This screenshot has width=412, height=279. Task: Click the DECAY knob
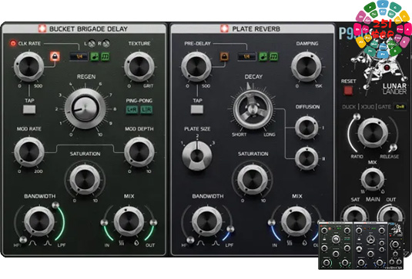(x=253, y=109)
